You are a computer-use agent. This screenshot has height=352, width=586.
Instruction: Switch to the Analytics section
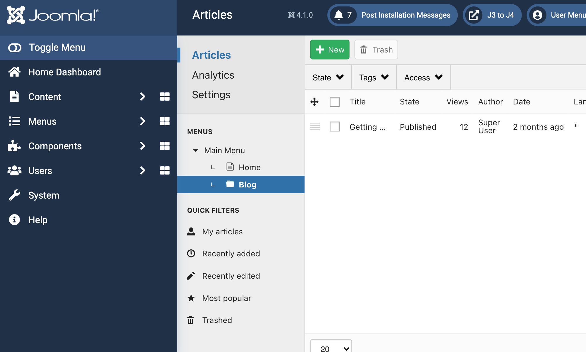tap(213, 75)
